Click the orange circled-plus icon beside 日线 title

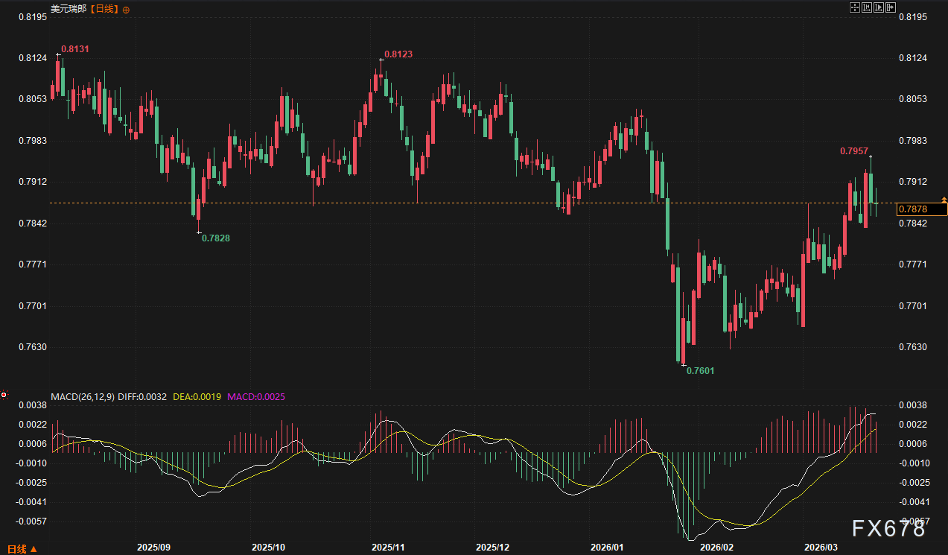coord(125,10)
